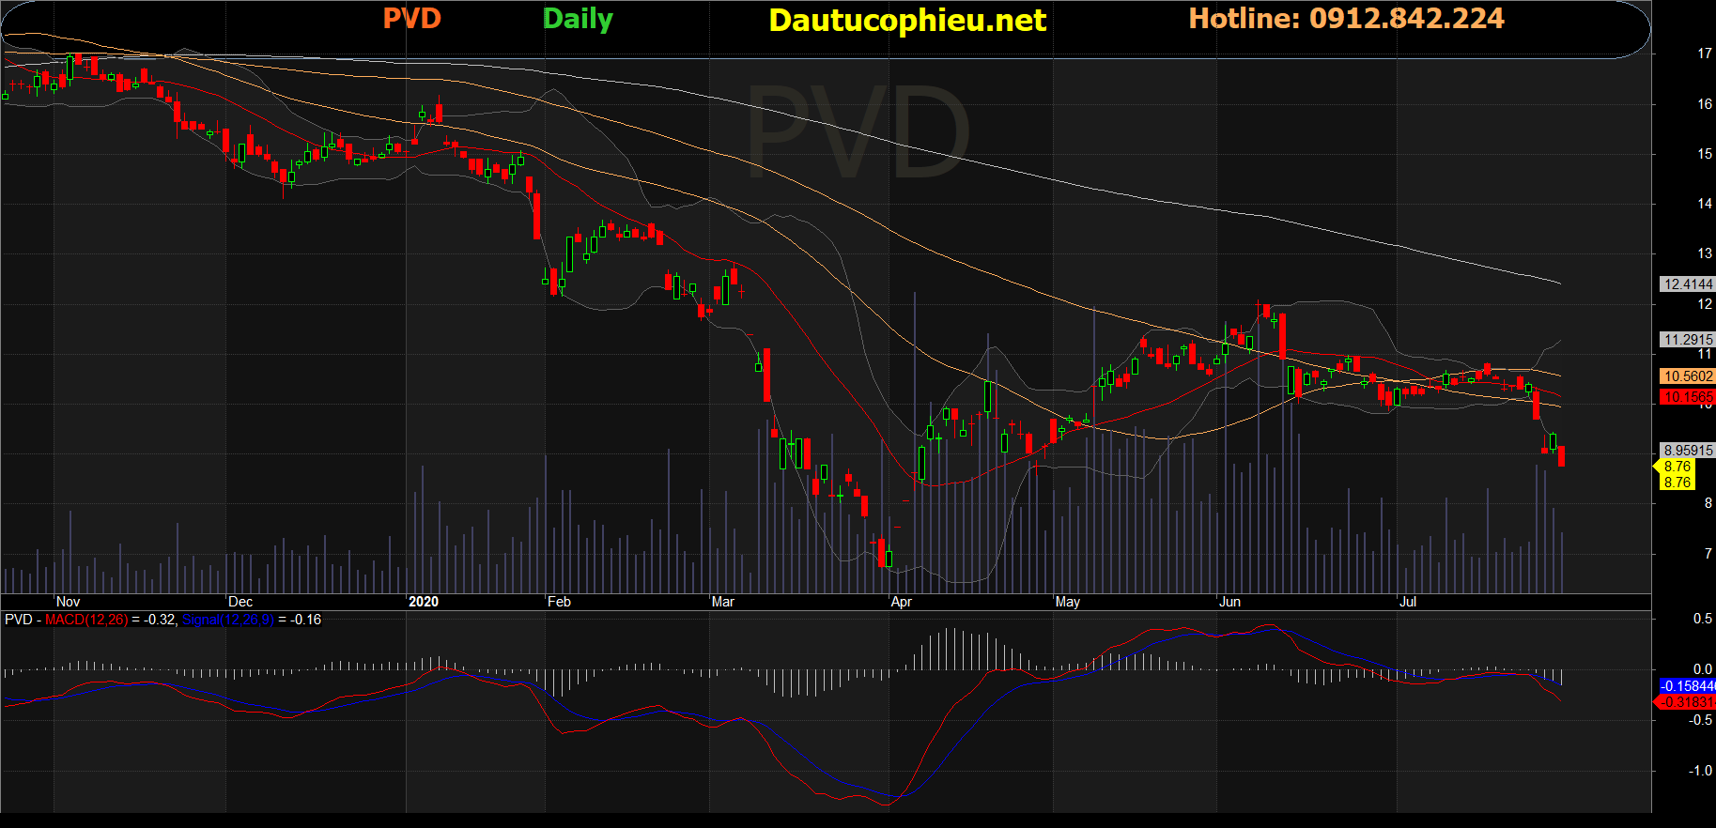Select the blue Signal indicator label
The width and height of the screenshot is (1716, 828).
pyautogui.click(x=227, y=620)
